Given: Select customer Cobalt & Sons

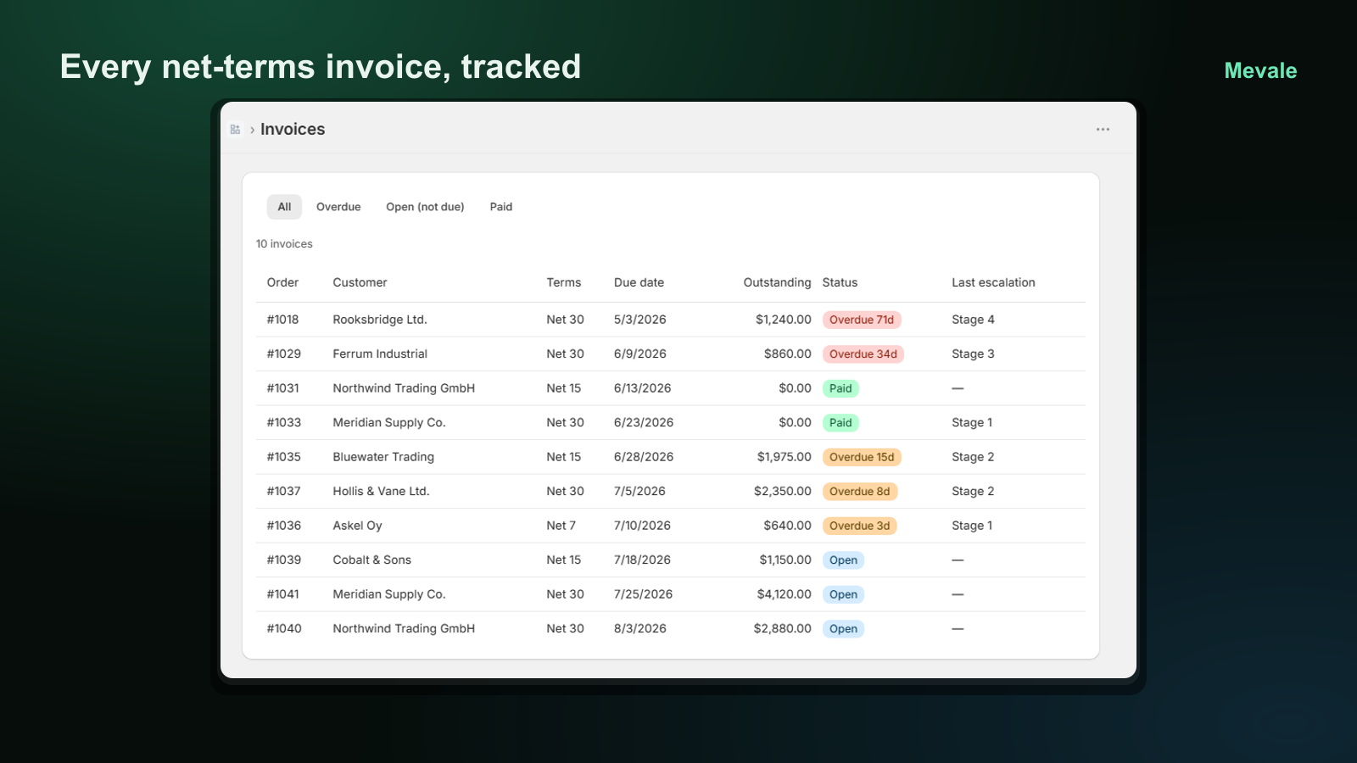Looking at the screenshot, I should point(371,560).
